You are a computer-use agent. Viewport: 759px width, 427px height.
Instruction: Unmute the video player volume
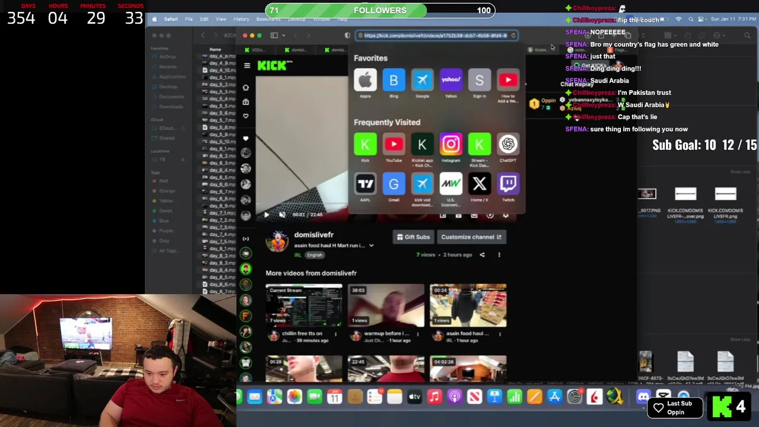[x=282, y=215]
